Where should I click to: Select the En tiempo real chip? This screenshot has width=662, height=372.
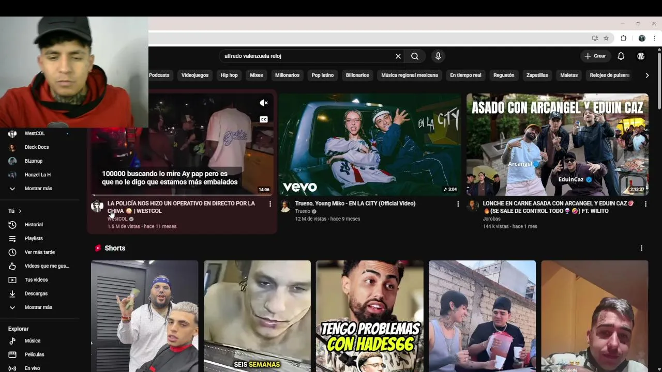(465, 75)
